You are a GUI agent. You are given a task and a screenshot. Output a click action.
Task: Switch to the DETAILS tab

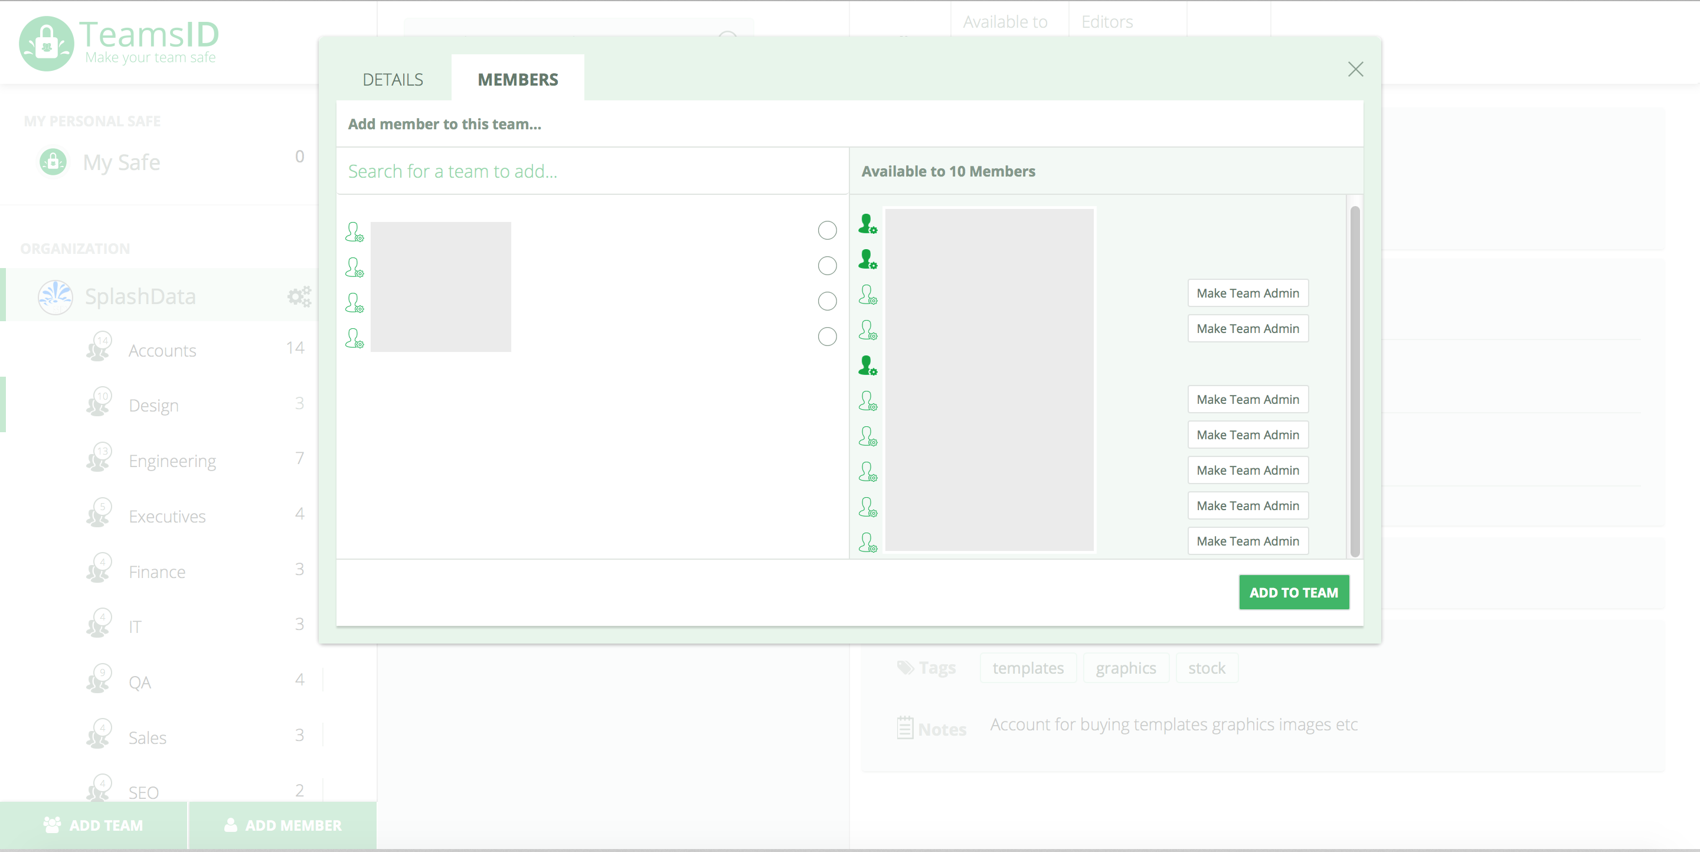tap(393, 80)
